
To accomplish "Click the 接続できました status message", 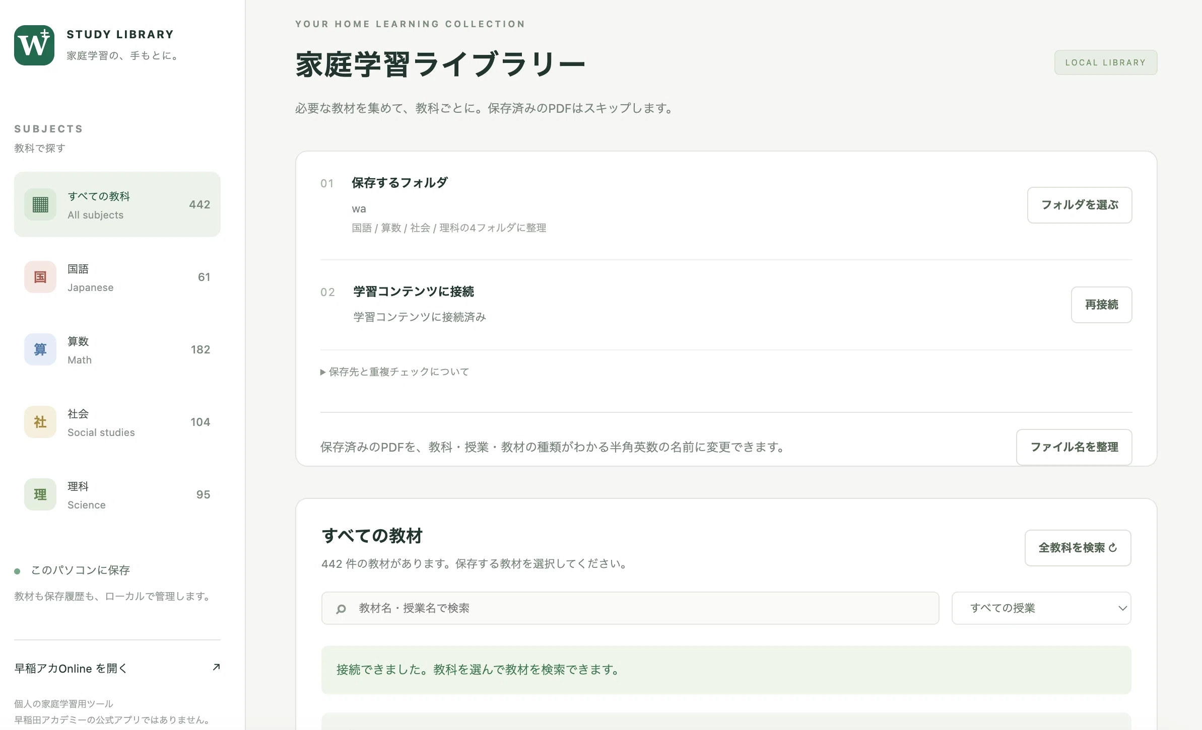I will coord(726,670).
